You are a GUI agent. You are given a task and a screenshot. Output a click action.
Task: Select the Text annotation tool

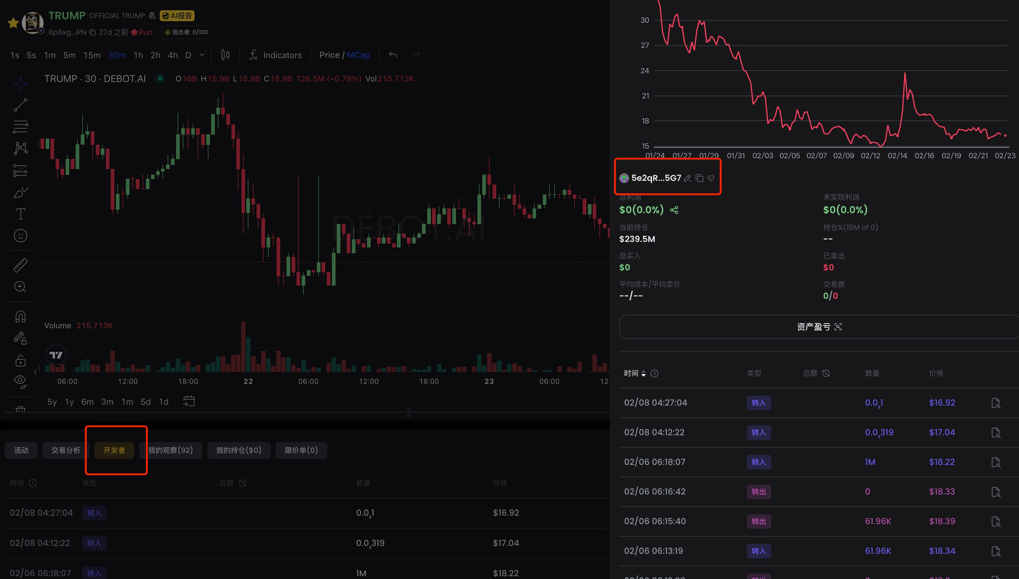click(x=21, y=214)
